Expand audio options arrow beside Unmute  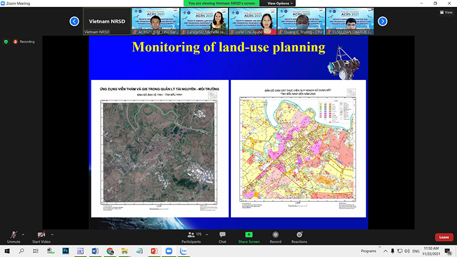tap(23, 235)
